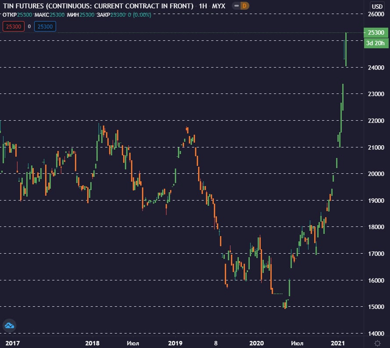Click the 24000 price scale label
This screenshot has width=390, height=348.
tap(376, 68)
